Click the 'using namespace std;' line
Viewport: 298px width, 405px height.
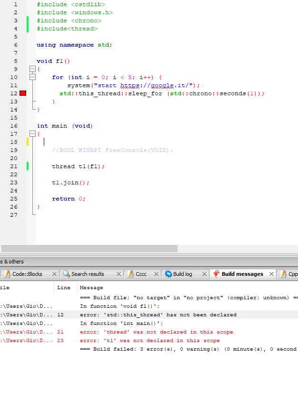pos(74,45)
